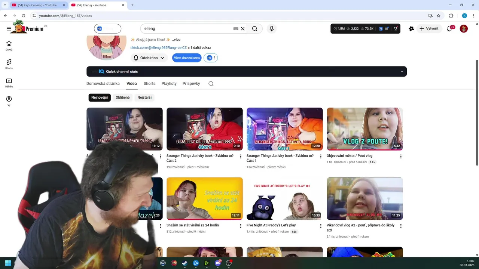The height and width of the screenshot is (269, 479).
Task: Open the account avatar menu
Action: [464, 28]
